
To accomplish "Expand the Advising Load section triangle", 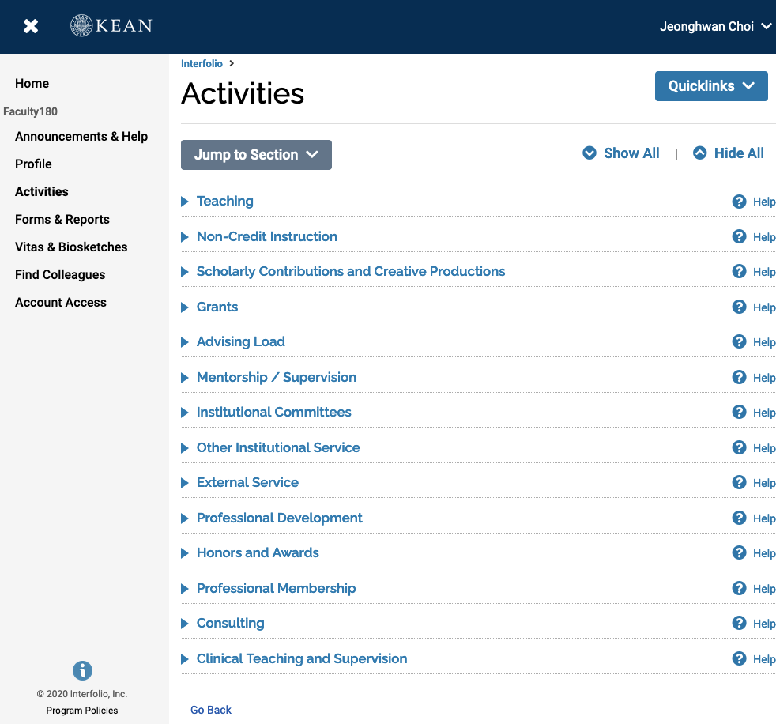I will [185, 342].
